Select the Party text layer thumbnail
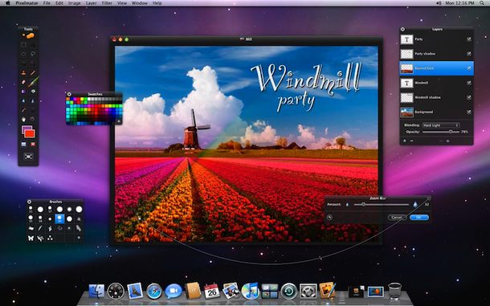 tap(407, 39)
